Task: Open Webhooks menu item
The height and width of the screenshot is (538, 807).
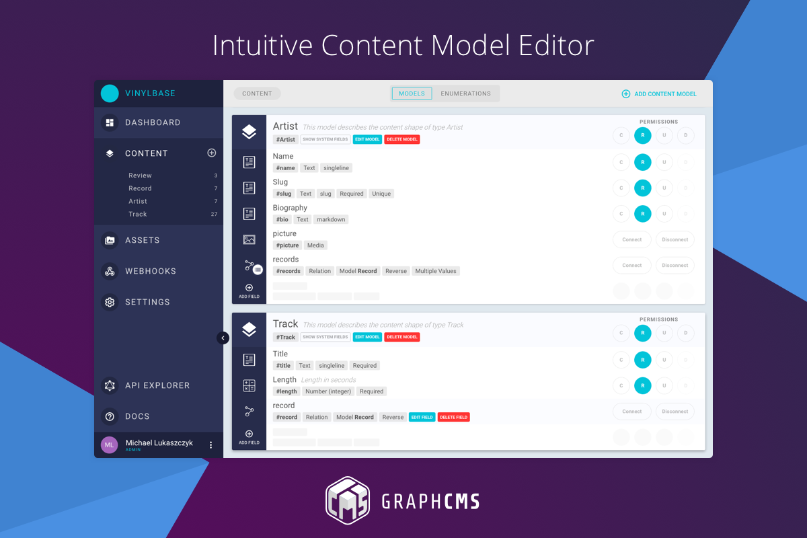Action: 159,271
